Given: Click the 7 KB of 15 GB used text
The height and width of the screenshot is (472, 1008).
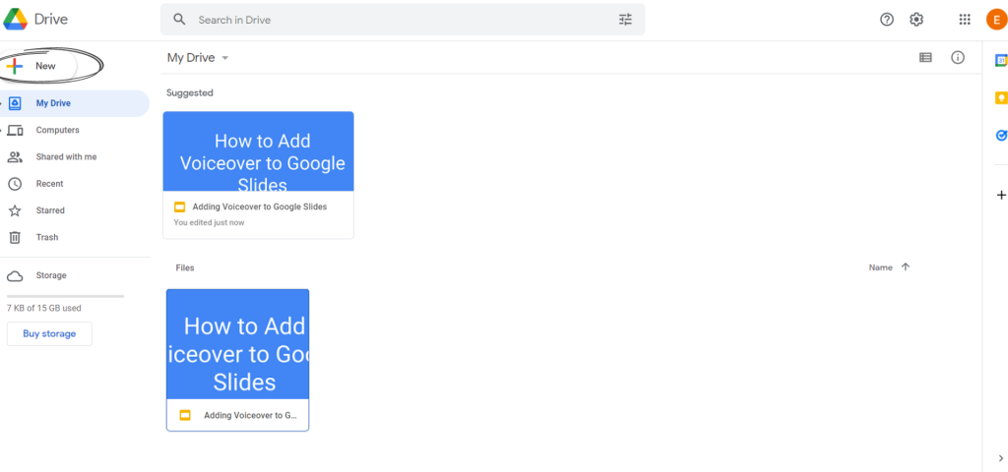Looking at the screenshot, I should [43, 308].
